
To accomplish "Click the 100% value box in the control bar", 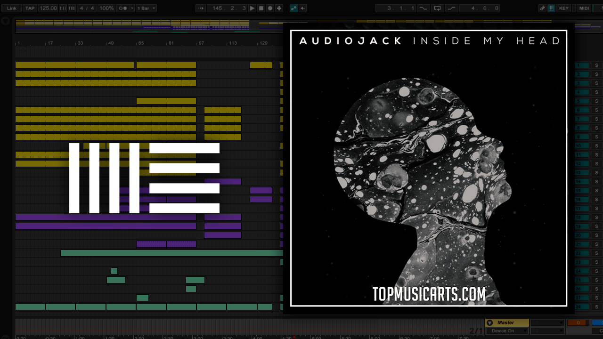I will click(x=107, y=8).
